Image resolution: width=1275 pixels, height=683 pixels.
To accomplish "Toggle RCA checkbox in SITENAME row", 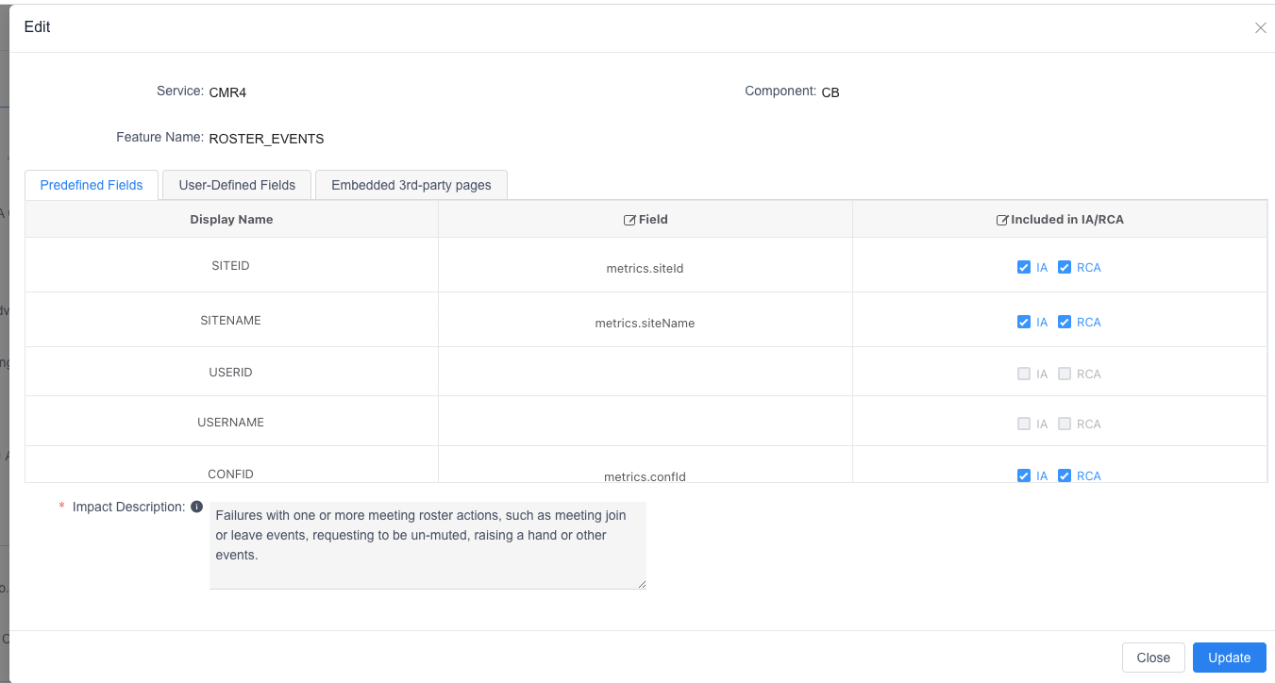I will tap(1065, 322).
